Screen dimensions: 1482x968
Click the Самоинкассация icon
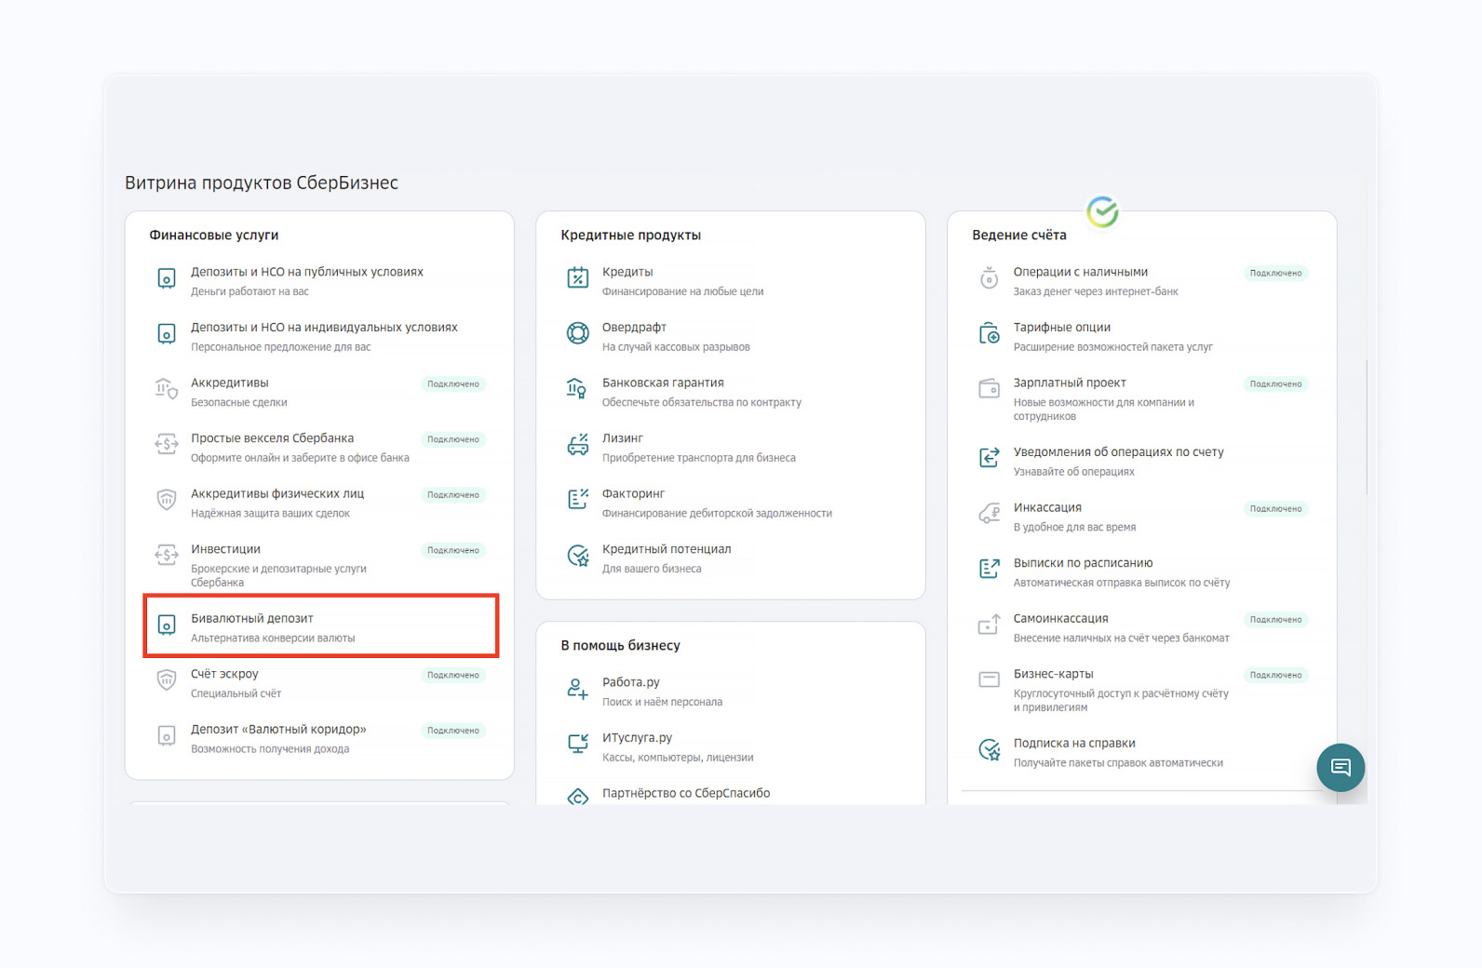click(x=990, y=625)
